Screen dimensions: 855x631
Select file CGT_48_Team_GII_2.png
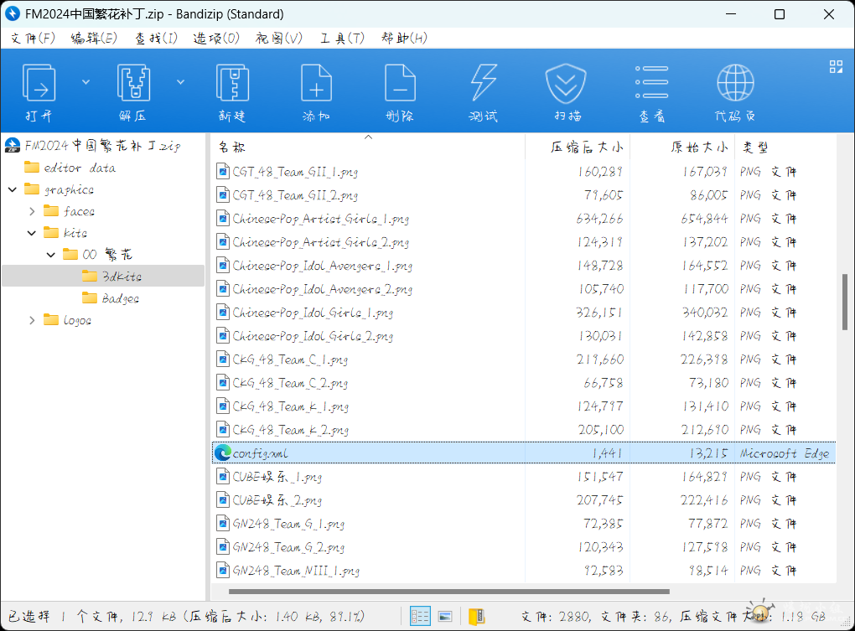click(x=295, y=195)
